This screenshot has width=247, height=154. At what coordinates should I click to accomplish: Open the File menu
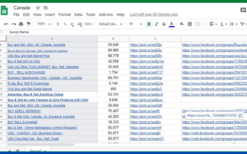pos(16,14)
